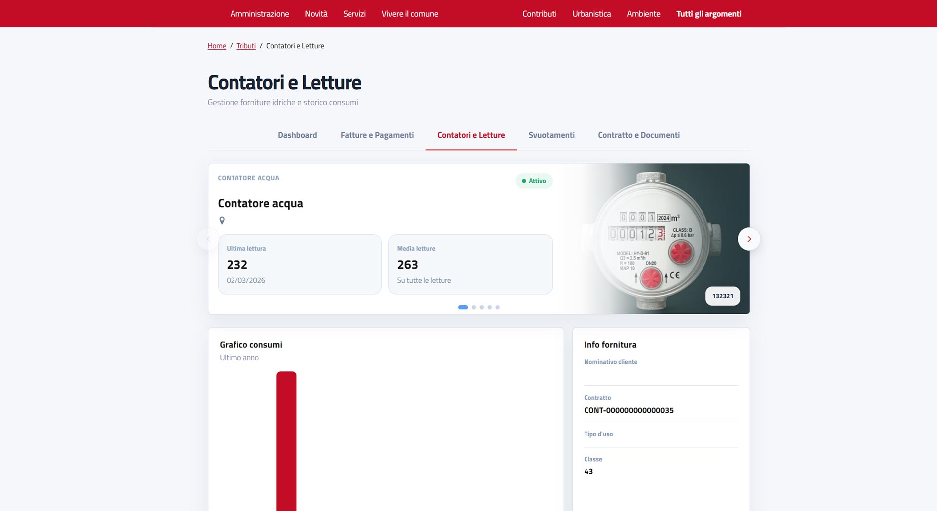The image size is (937, 511).
Task: Select the third carousel pagination dot
Action: (x=482, y=307)
